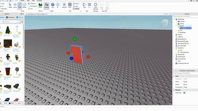Choose the White background option

[5, 103]
